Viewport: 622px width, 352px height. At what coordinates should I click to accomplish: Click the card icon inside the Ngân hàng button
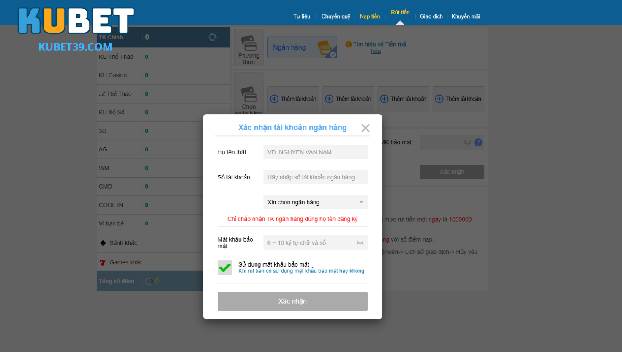click(325, 48)
